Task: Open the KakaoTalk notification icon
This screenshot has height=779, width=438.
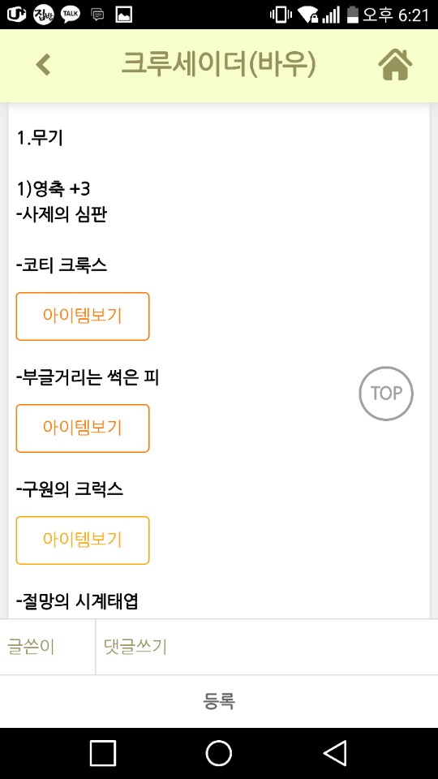Action: tap(70, 15)
